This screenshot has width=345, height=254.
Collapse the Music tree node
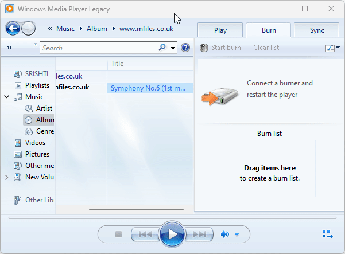(6, 97)
